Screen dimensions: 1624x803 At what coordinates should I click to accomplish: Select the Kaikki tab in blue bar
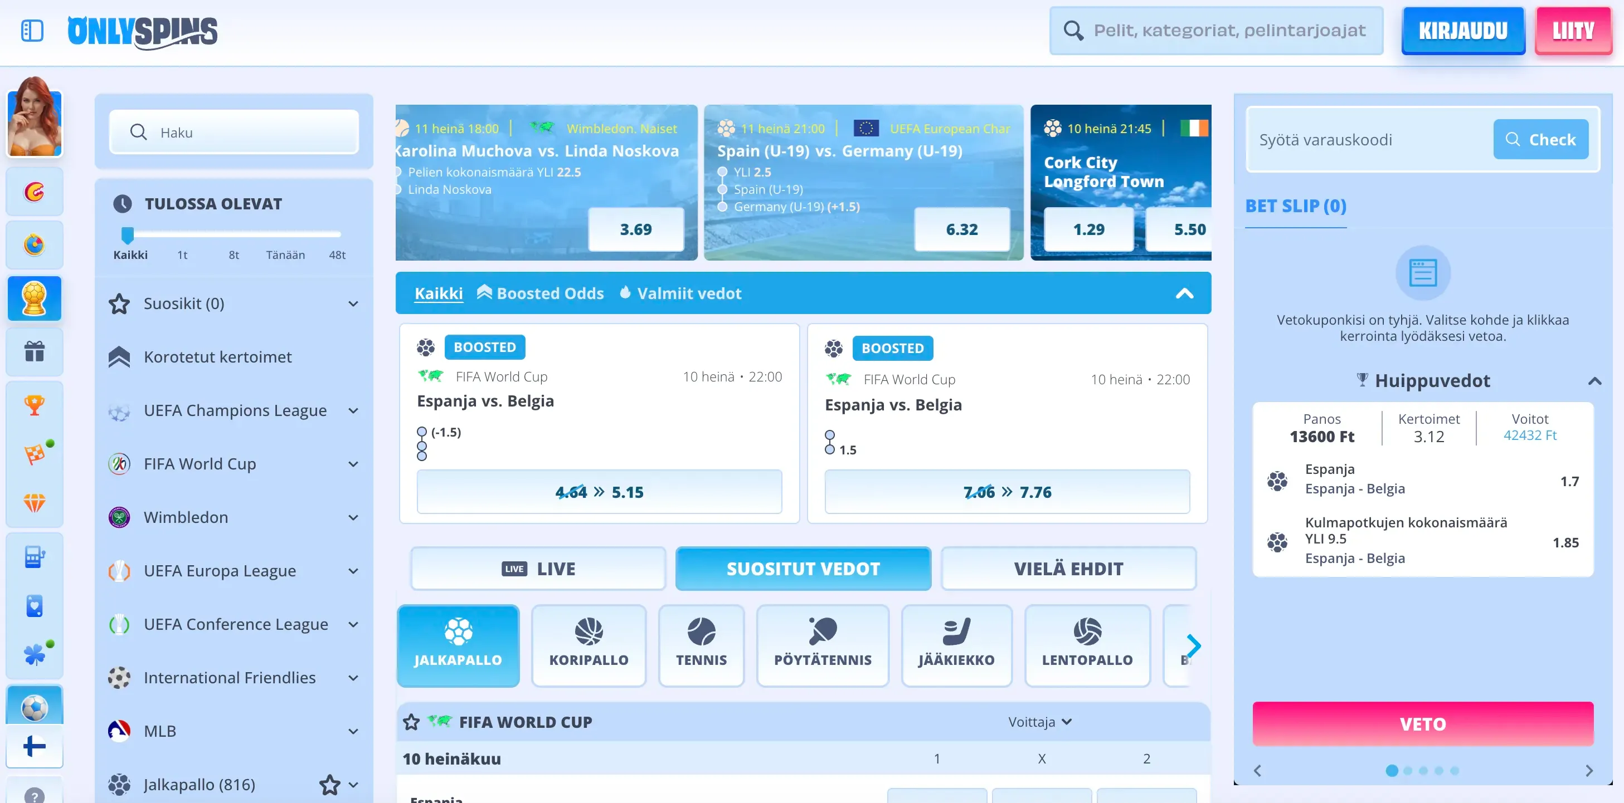point(439,293)
